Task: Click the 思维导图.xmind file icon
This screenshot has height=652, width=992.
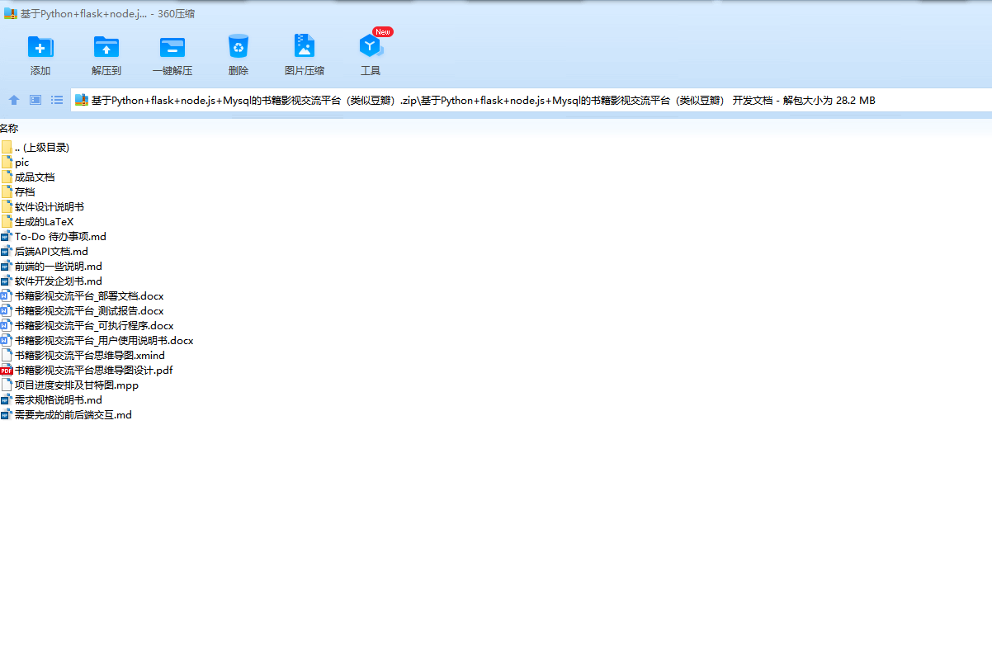Action: tap(7, 356)
